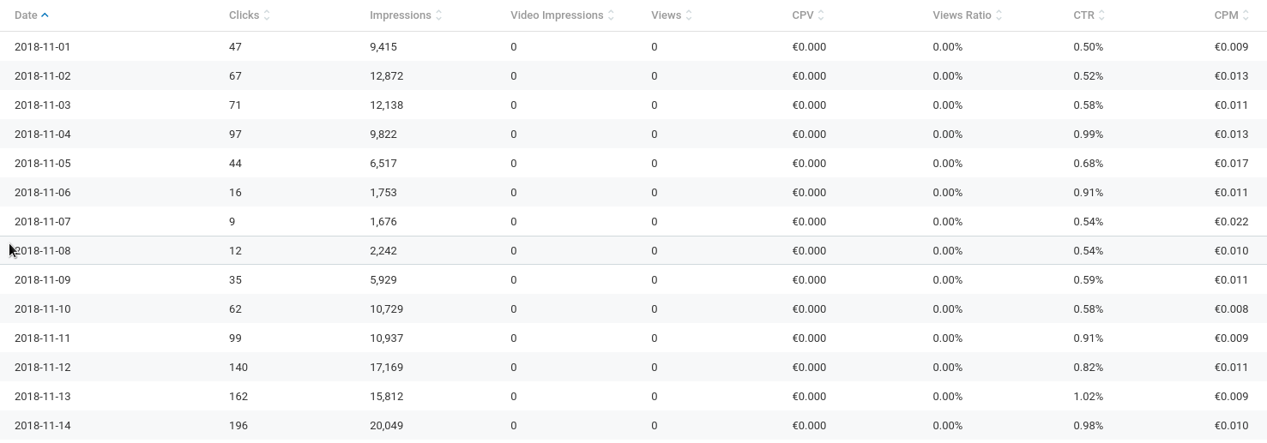Click the CPV column sort icon
This screenshot has width=1267, height=443.
[821, 15]
